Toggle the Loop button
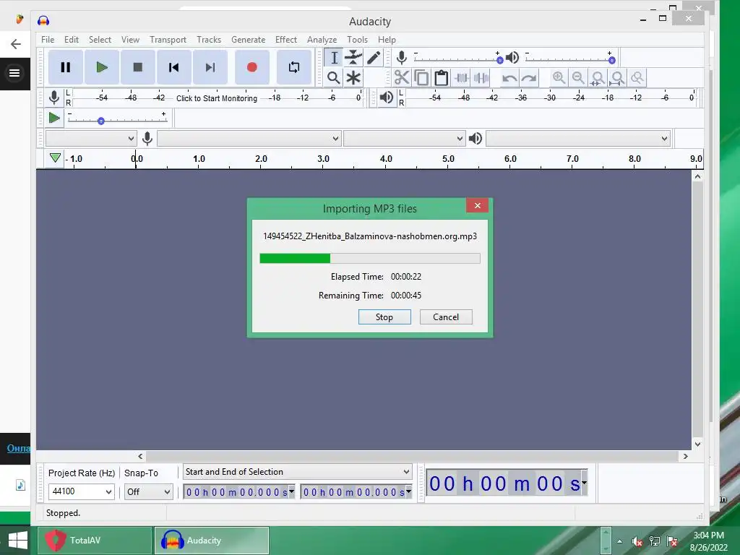Viewport: 740px width, 555px height. point(294,67)
